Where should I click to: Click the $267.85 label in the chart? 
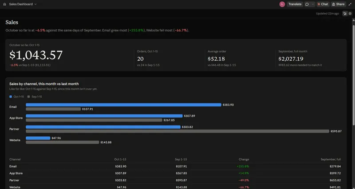tap(169, 120)
